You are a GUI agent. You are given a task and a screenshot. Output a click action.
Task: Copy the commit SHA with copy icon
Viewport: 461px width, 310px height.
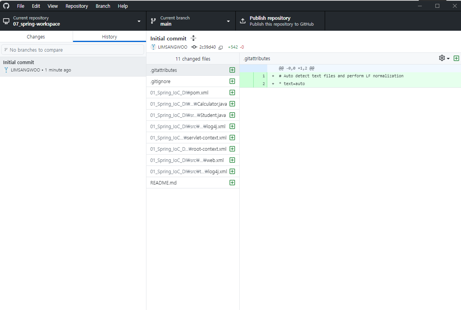[x=221, y=47]
